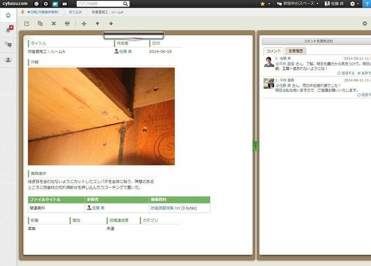Expand the 参加中のスペース dropdown
The width and height of the screenshot is (371, 266).
[298, 4]
